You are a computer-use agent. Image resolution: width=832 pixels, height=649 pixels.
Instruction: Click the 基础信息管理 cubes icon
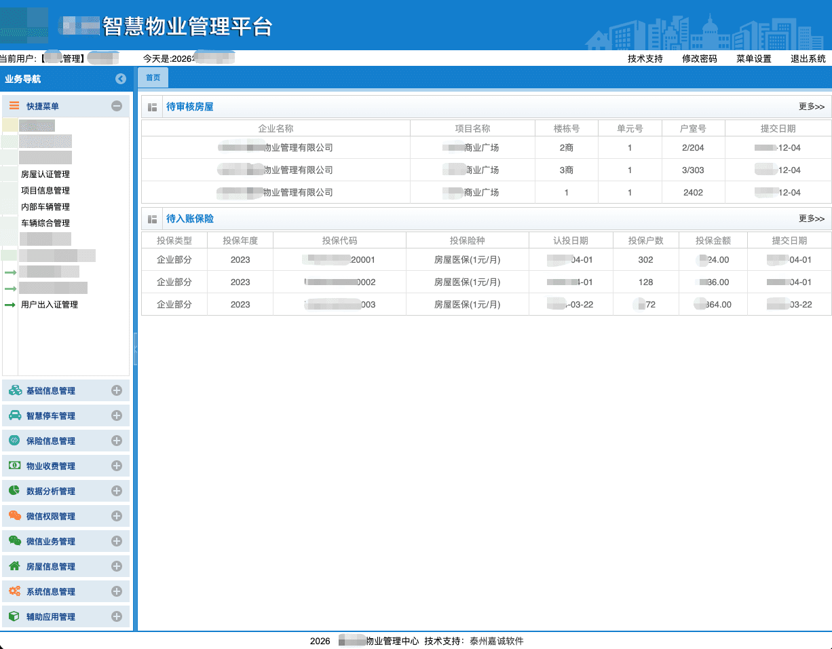[x=14, y=390]
